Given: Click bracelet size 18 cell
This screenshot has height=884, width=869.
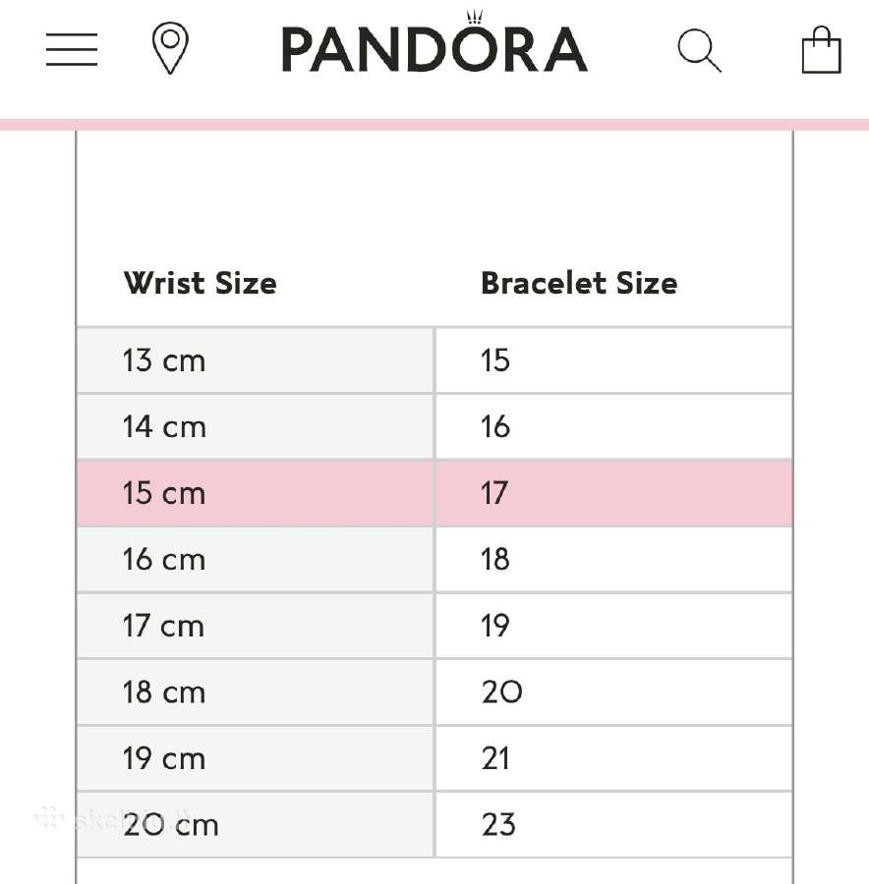Looking at the screenshot, I should tap(614, 560).
